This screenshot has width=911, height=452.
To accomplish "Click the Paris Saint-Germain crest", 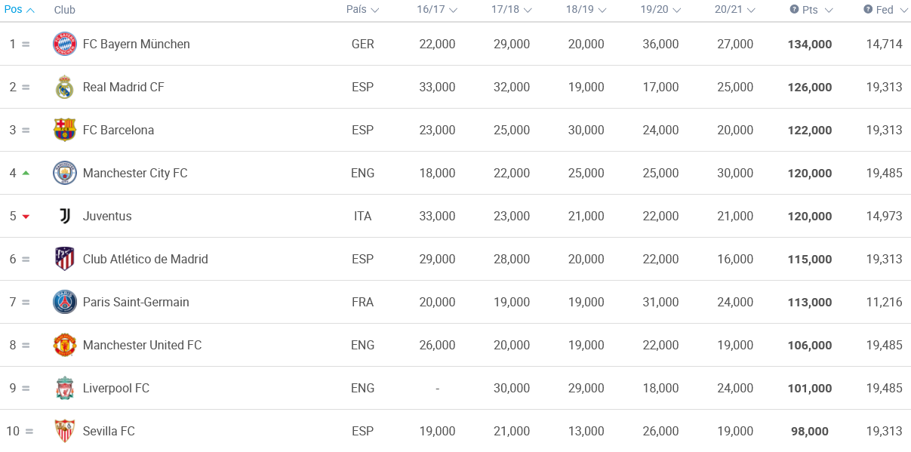I will point(65,302).
